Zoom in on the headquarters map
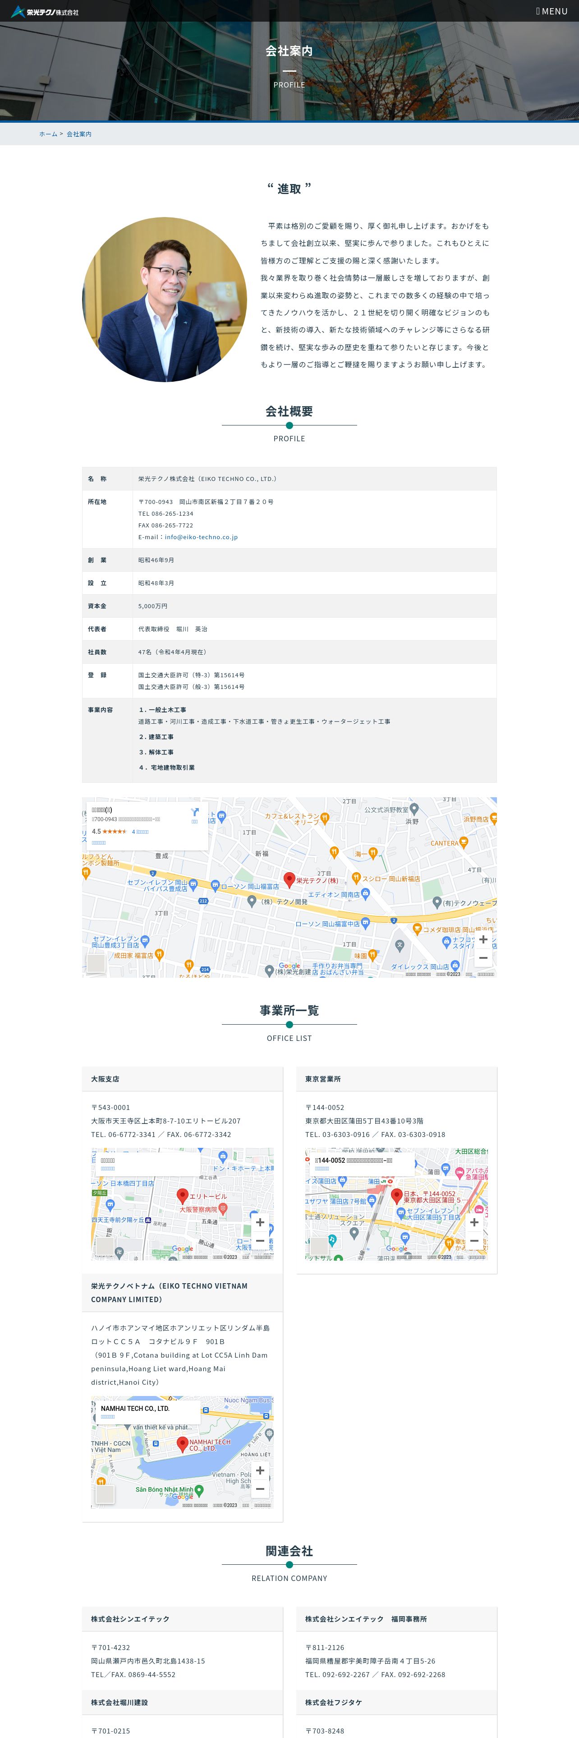The height and width of the screenshot is (1738, 579). (483, 939)
